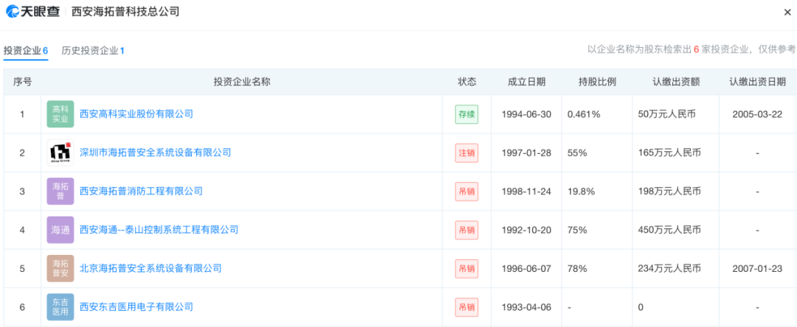Click 海通 company logo thumbnail
The width and height of the screenshot is (797, 327).
click(61, 230)
